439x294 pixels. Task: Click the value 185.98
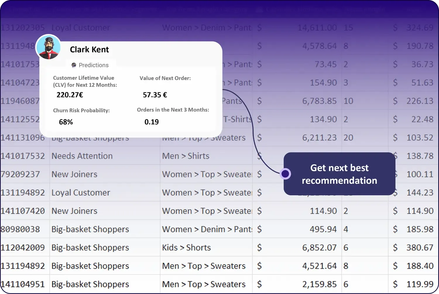coord(420,229)
